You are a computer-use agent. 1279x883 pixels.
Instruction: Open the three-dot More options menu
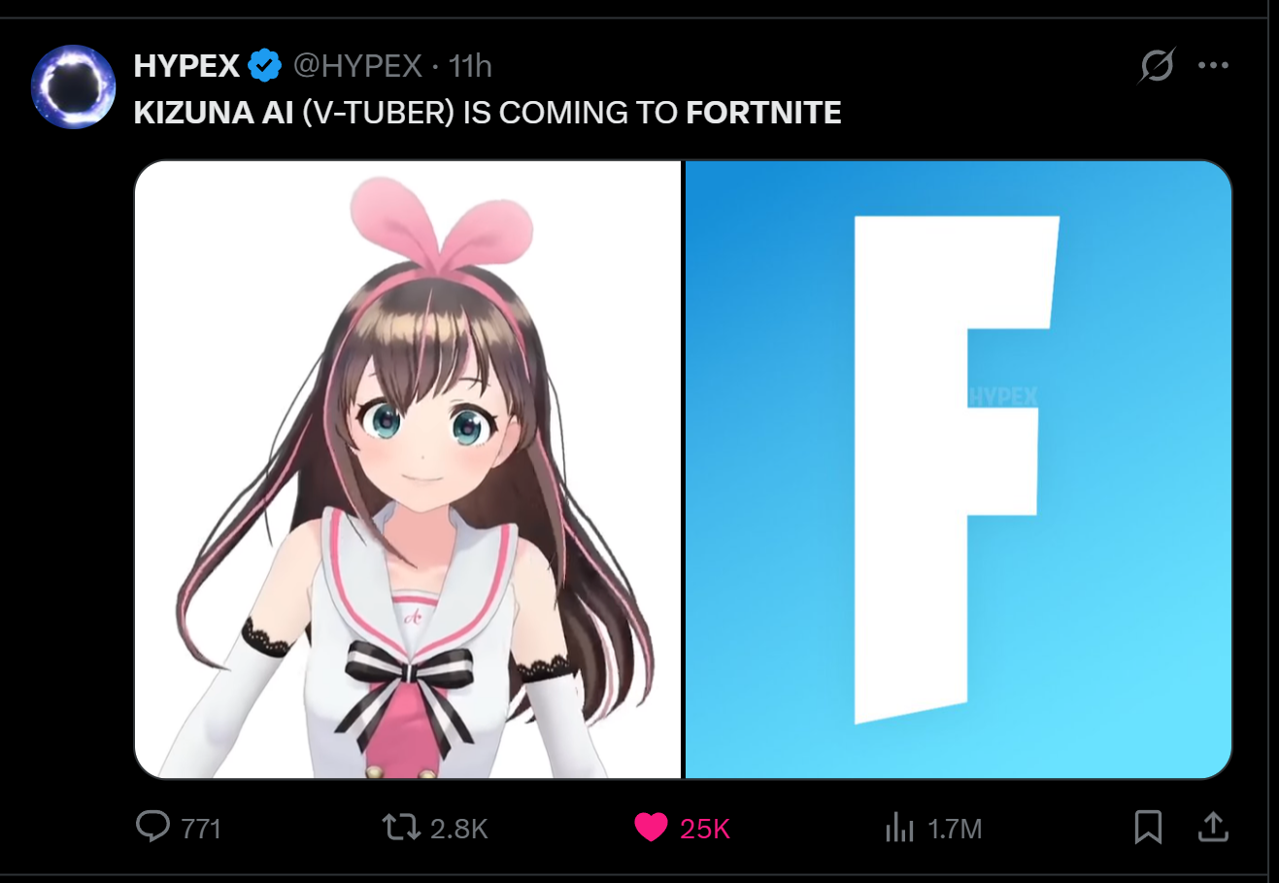[x=1213, y=66]
